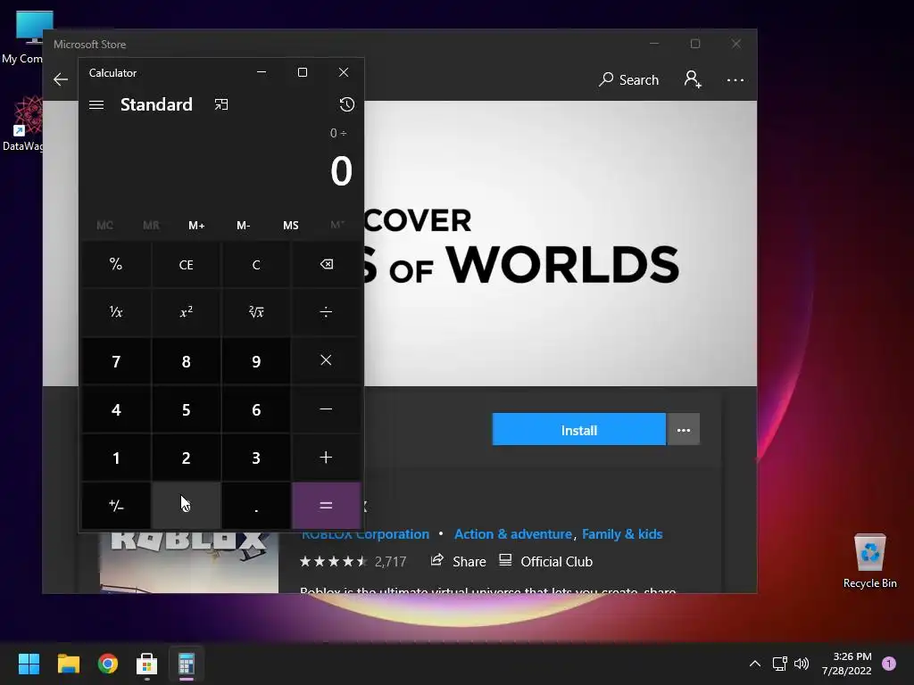Select the multiply operator key
This screenshot has width=914, height=685.
[326, 360]
